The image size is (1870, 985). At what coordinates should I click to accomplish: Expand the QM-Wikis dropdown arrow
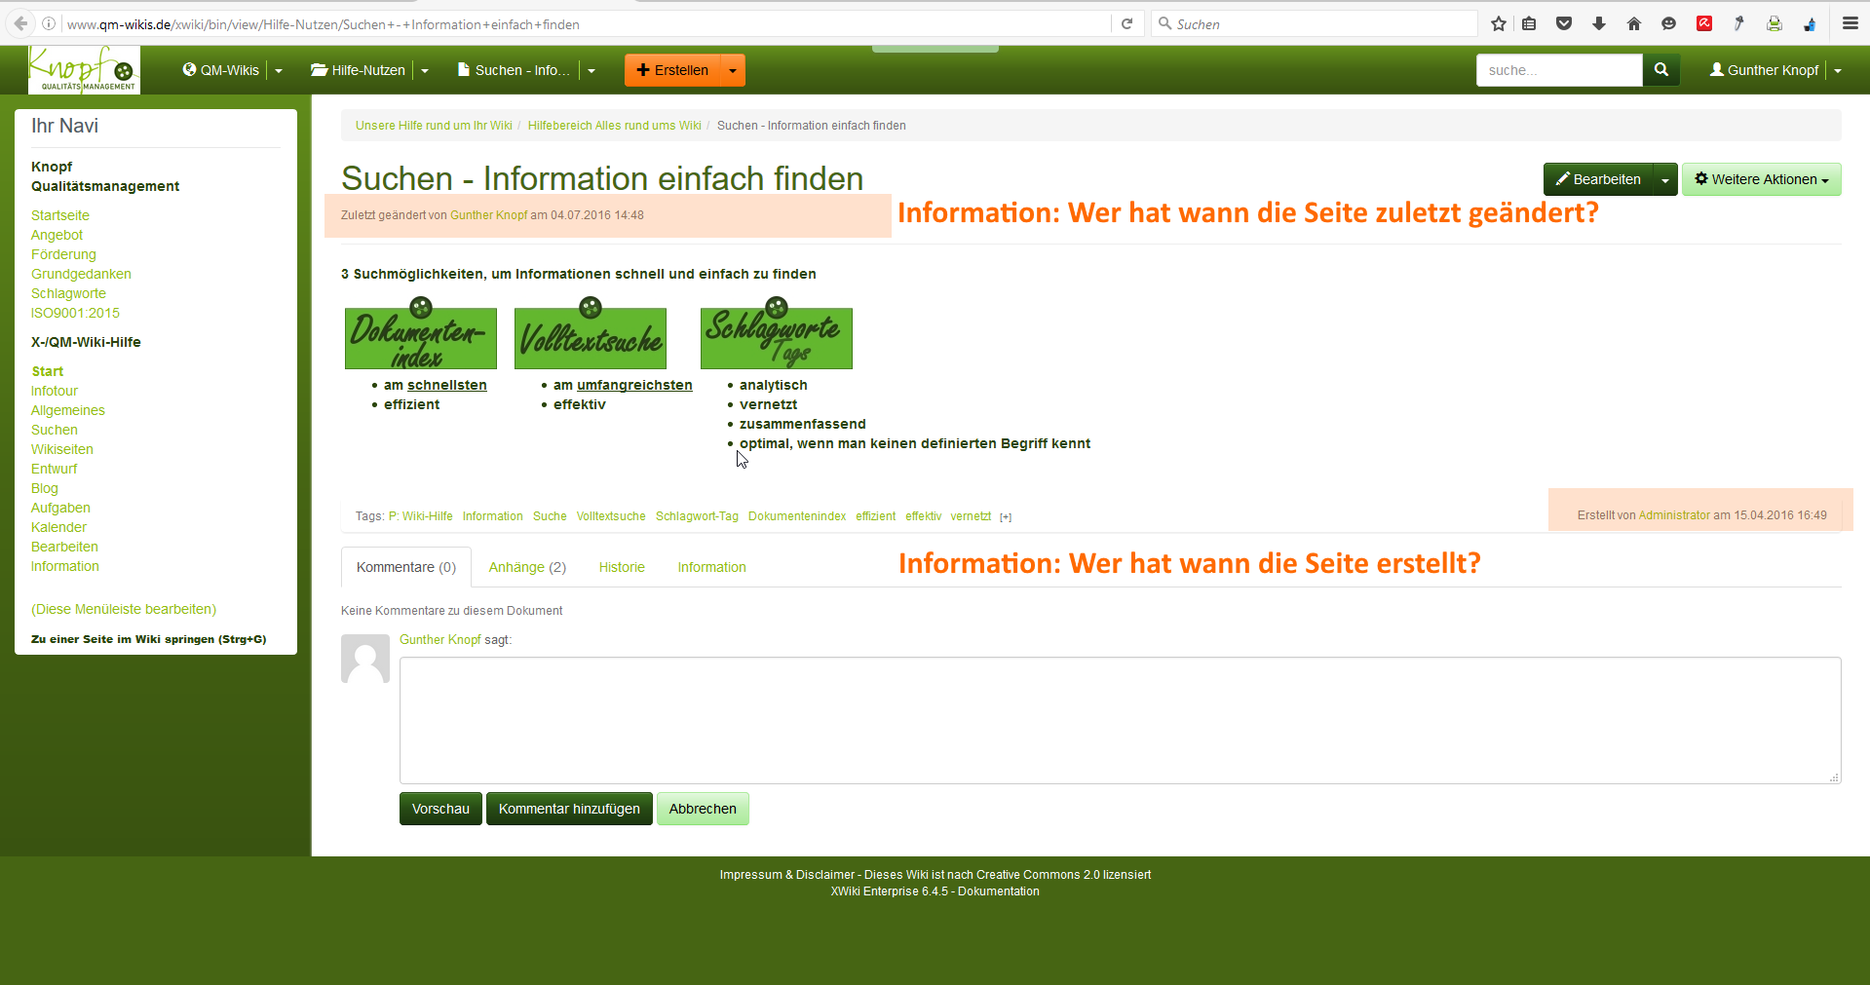[x=279, y=71]
